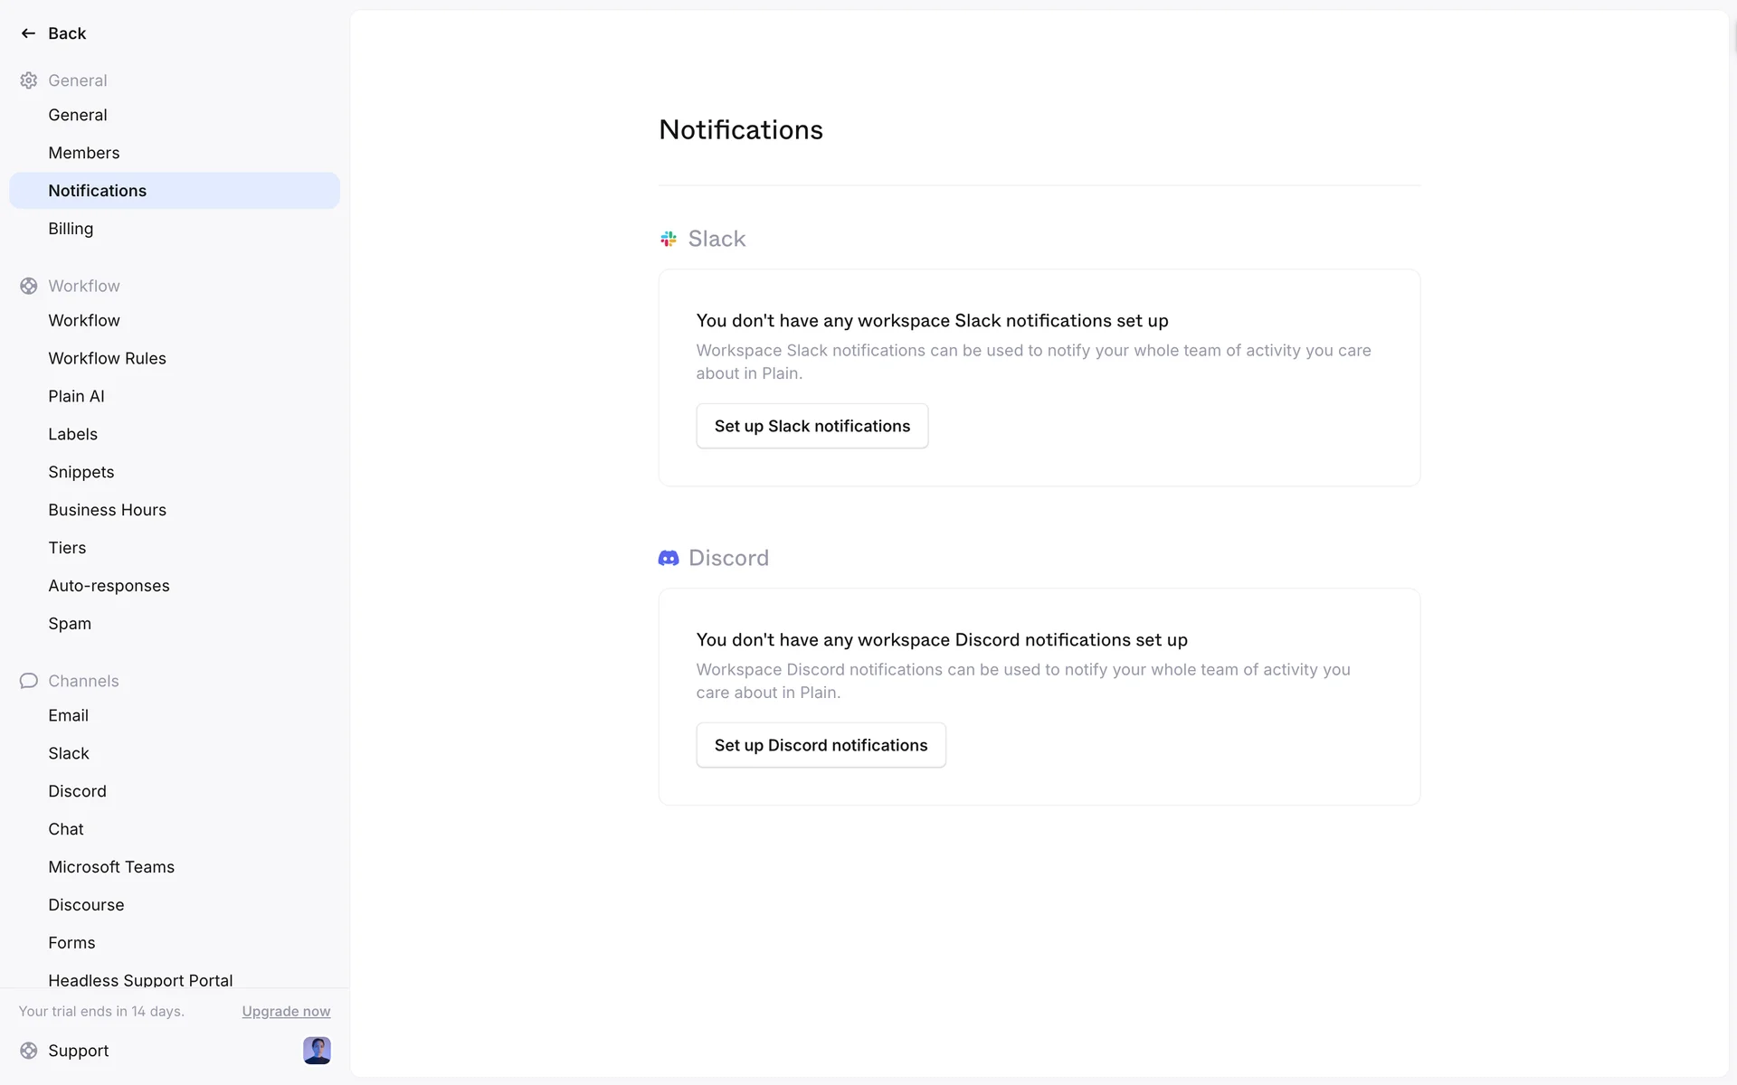Open Labels settings page
1737x1085 pixels.
[x=72, y=434]
